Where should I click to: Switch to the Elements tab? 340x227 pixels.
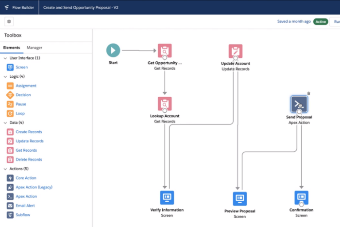pos(11,48)
